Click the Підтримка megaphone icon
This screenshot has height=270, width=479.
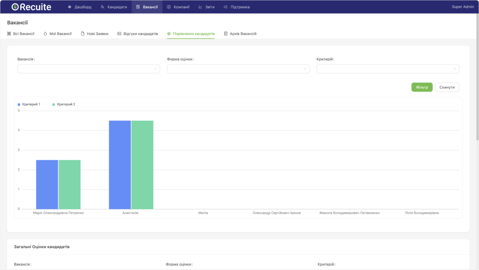click(225, 7)
